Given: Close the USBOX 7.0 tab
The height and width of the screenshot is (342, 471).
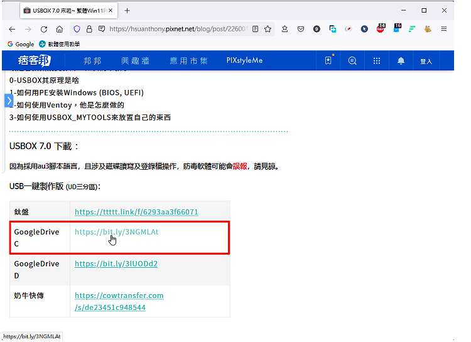Looking at the screenshot, I should [x=111, y=11].
